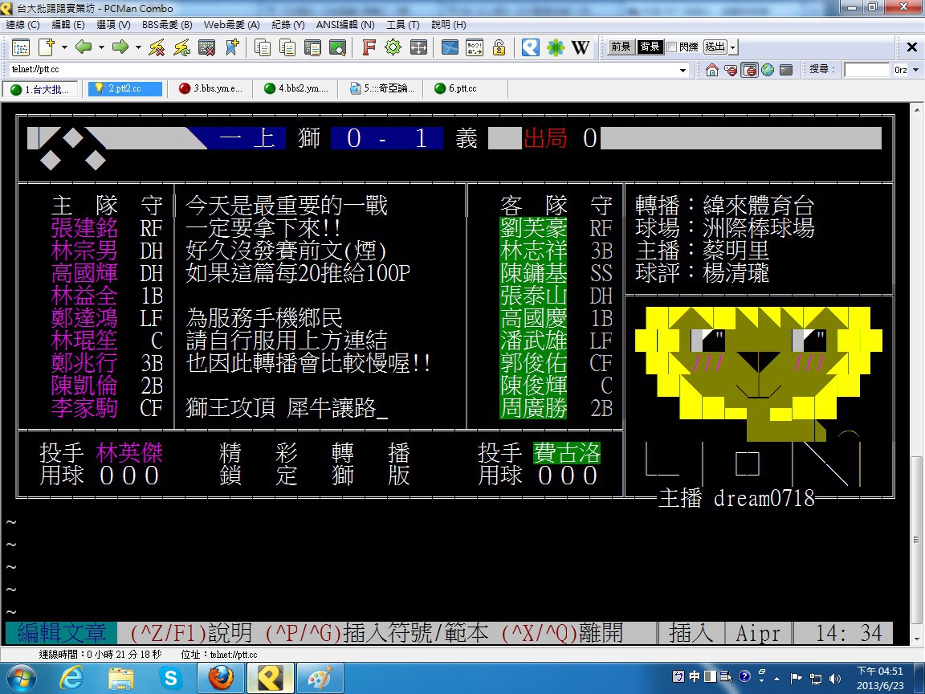
Task: Click the volume speaker icon in the system tray
Action: point(834,679)
